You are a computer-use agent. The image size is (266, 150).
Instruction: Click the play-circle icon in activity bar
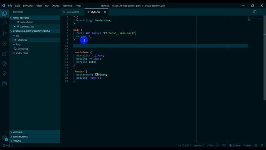(5, 63)
